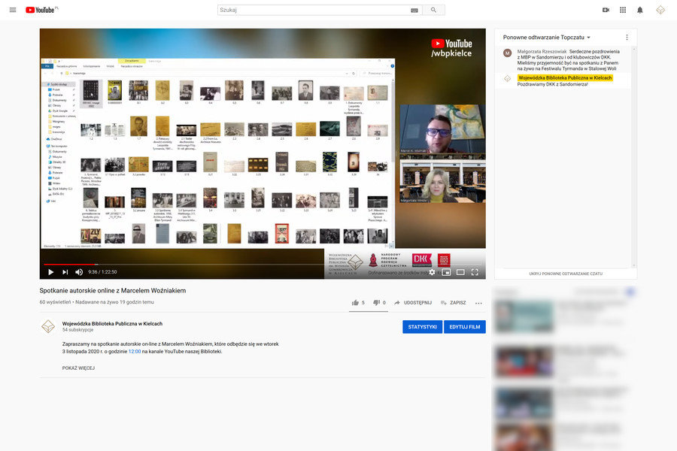Click the YouTube logo to go home
This screenshot has height=451, width=677.
coord(41,10)
